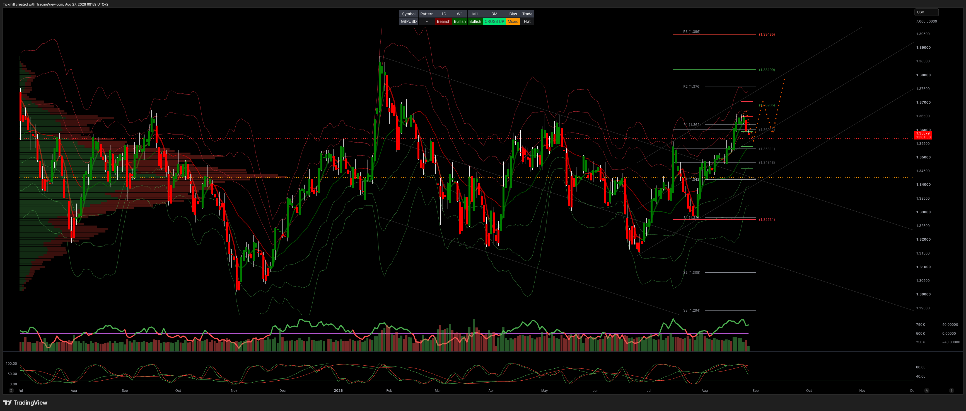Click the Feb label on time axis
The width and height of the screenshot is (966, 411).
click(389, 390)
